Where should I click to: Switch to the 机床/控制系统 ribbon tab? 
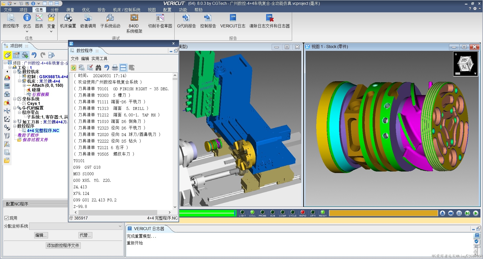127,10
